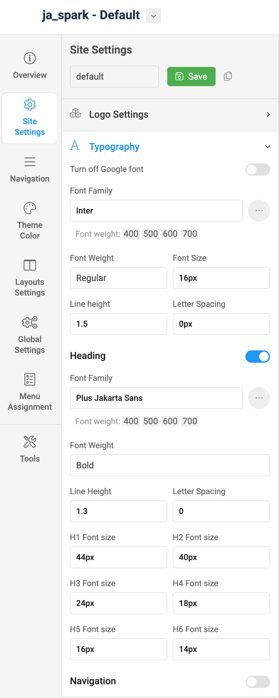Enable the Navigation typography toggle
The height and width of the screenshot is (698, 279).
[x=257, y=682]
